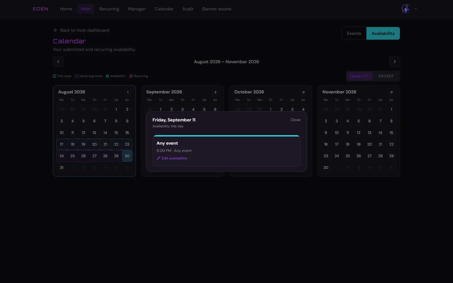Screen dimensions: 453x283
Task: Select November 12, 2026
Action: [x=359, y=133]
